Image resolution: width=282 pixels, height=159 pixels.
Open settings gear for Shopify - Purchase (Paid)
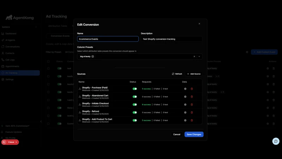pos(185,89)
